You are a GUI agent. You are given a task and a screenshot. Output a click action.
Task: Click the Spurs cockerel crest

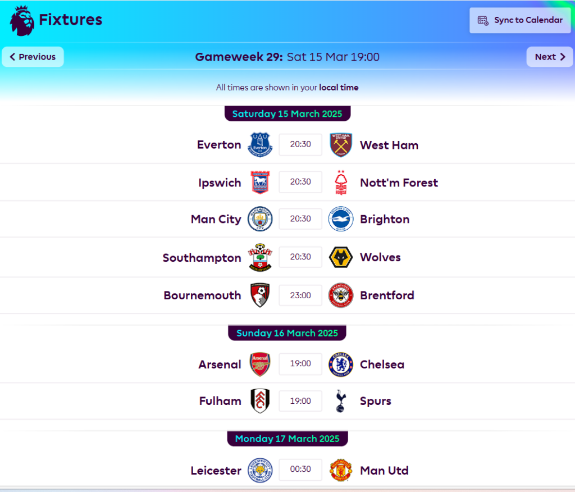pos(341,400)
